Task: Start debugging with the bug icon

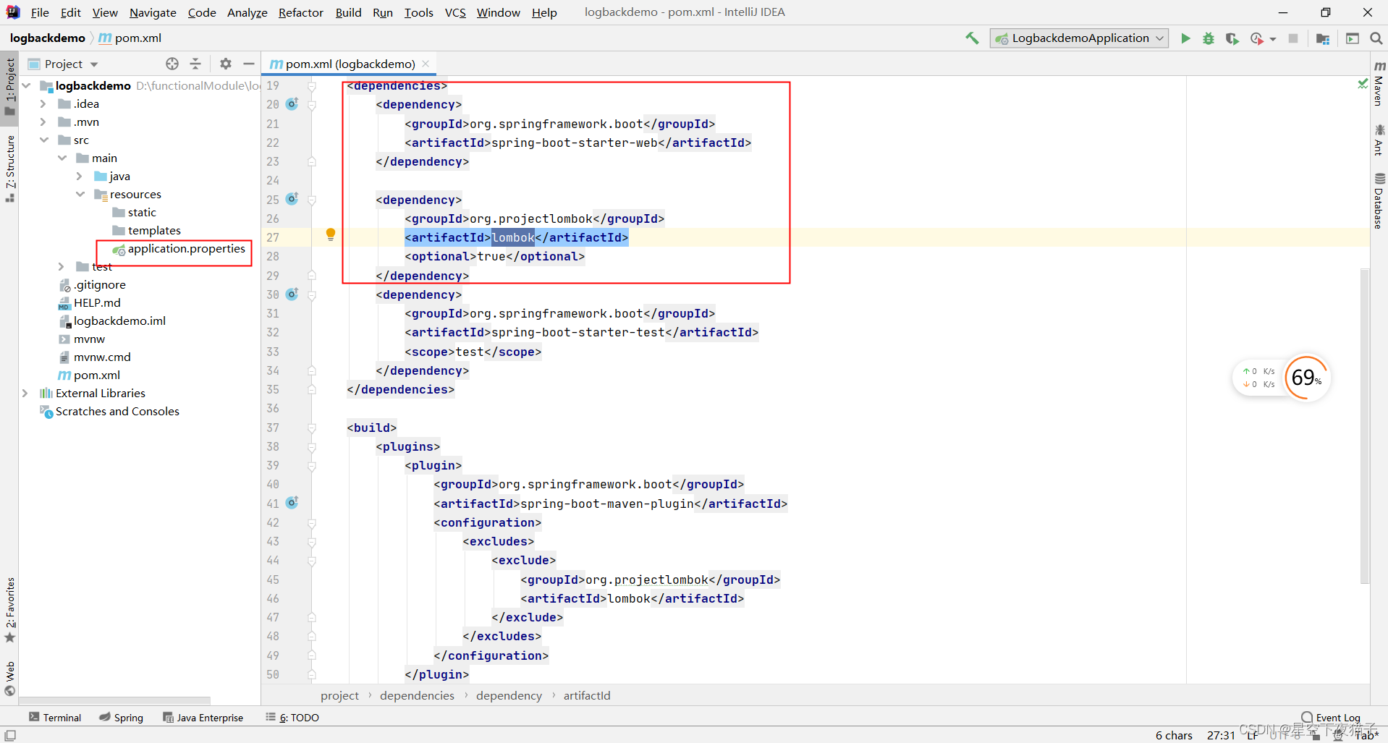Action: (x=1209, y=38)
